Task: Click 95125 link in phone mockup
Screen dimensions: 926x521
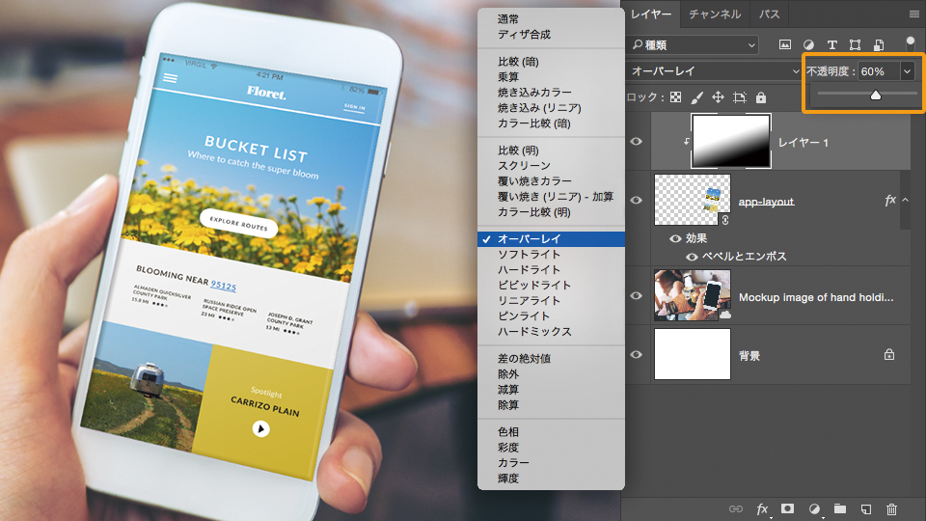Action: coord(223,286)
